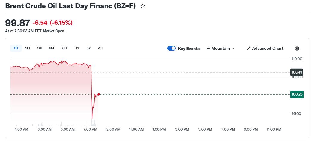The width and height of the screenshot is (315, 142).
Task: Click the green 100.25 price label
Action: (297, 95)
